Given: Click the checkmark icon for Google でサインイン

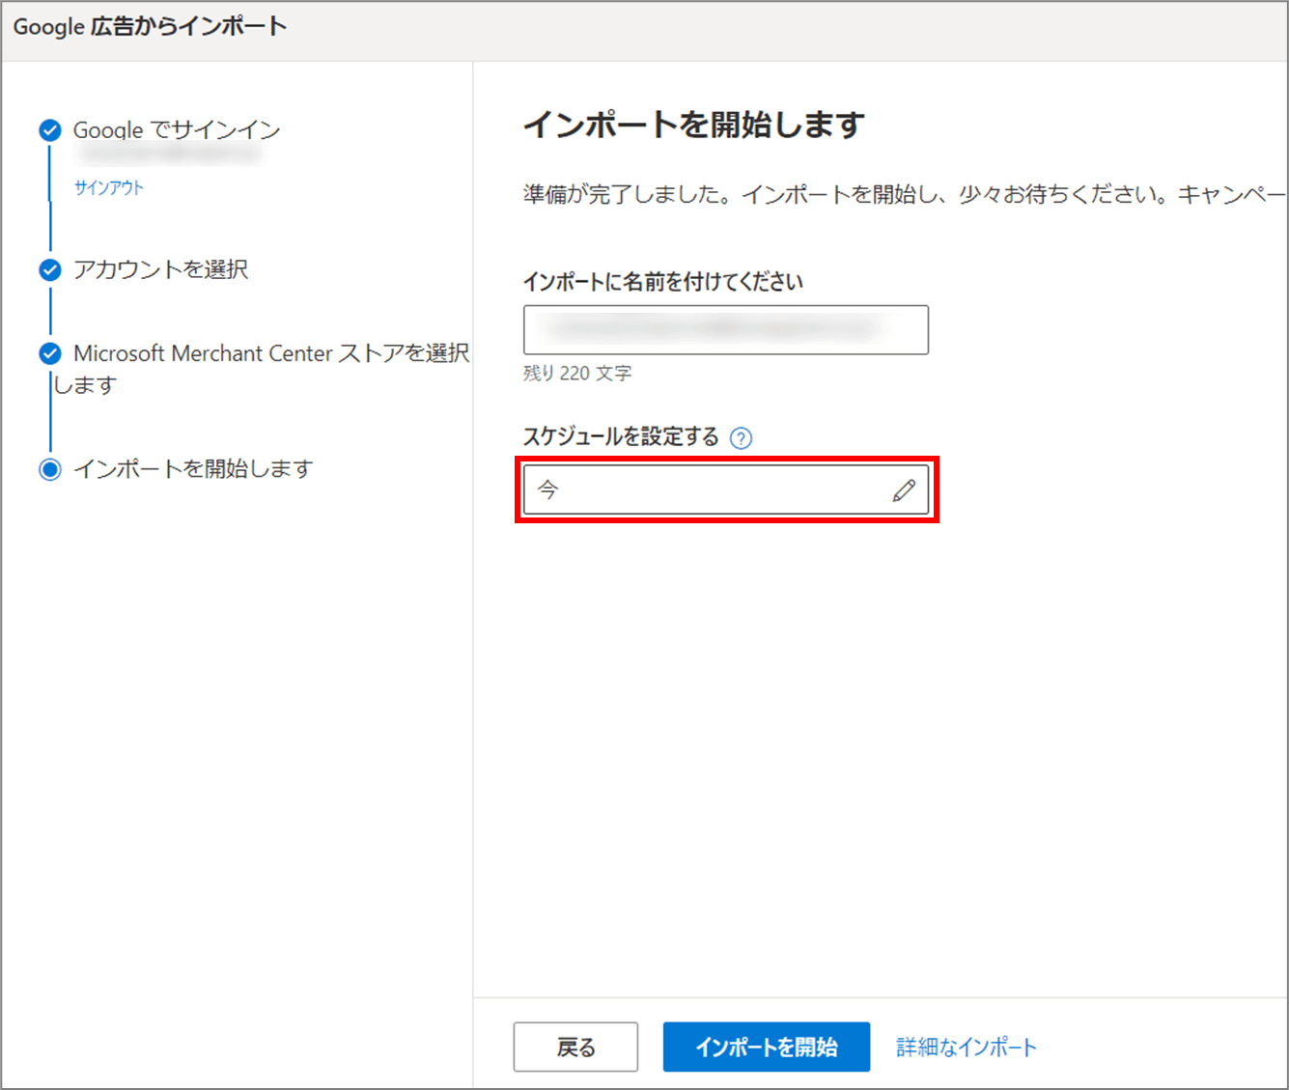Looking at the screenshot, I should click(x=50, y=130).
